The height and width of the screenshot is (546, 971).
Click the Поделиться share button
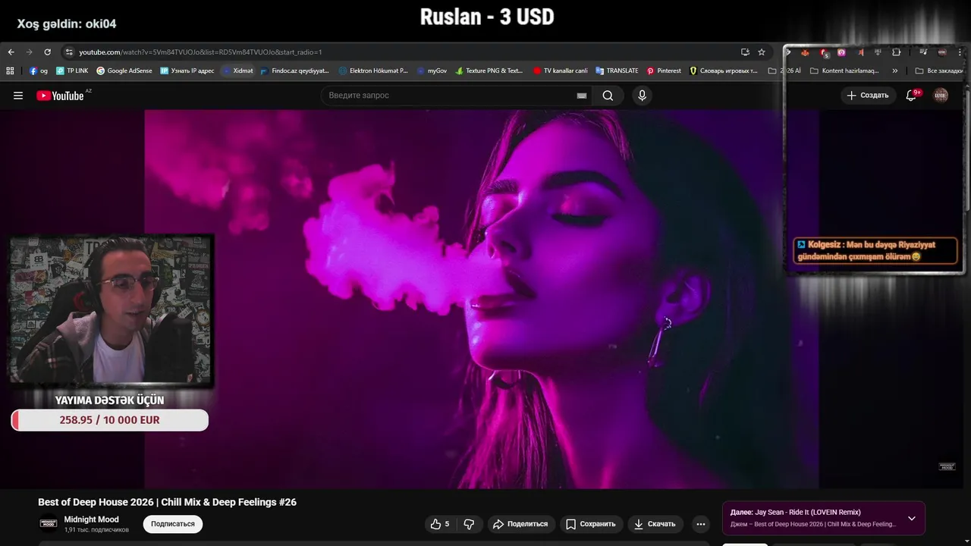(x=520, y=524)
